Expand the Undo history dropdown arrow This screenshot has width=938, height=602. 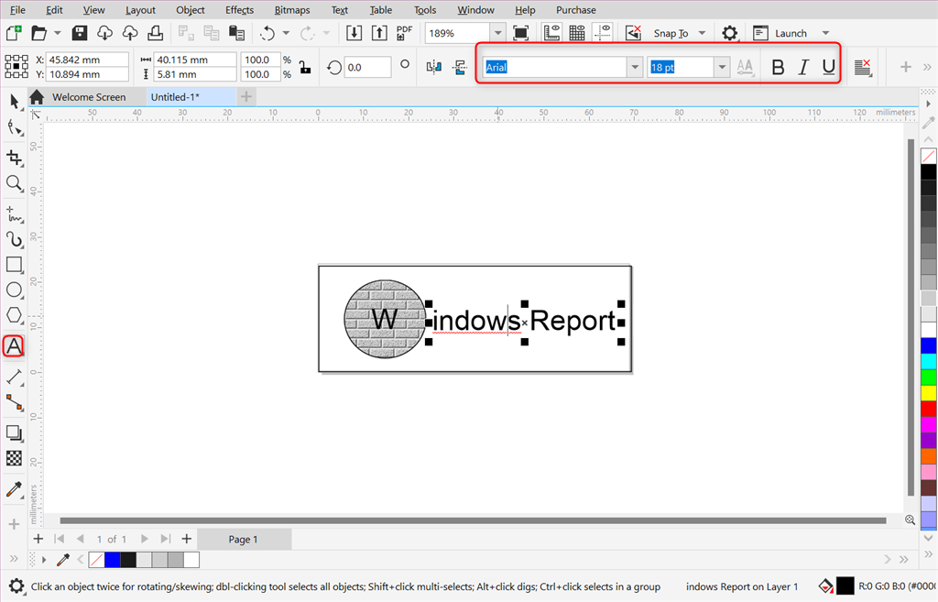coord(286,33)
